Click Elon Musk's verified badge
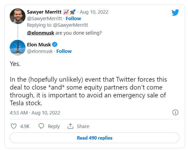Viewport: 188px width, 150px height. pos(55,45)
